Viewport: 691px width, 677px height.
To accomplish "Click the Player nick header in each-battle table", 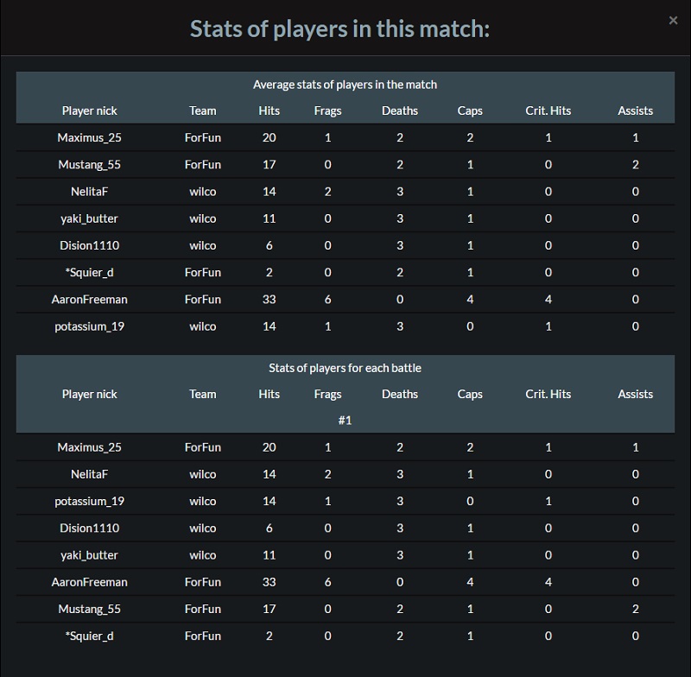I will 90,394.
